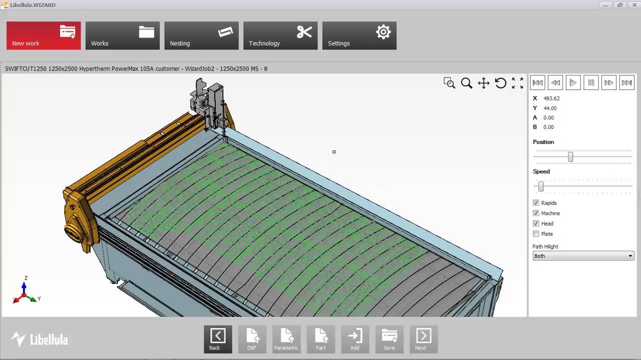Click the XYZ axis orientation gizmo
The width and height of the screenshot is (641, 360).
[x=26, y=290]
